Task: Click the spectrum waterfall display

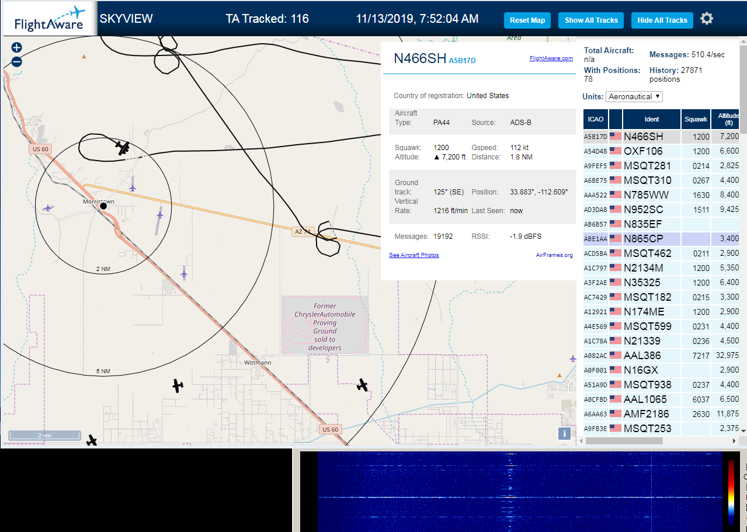Action: (520, 492)
